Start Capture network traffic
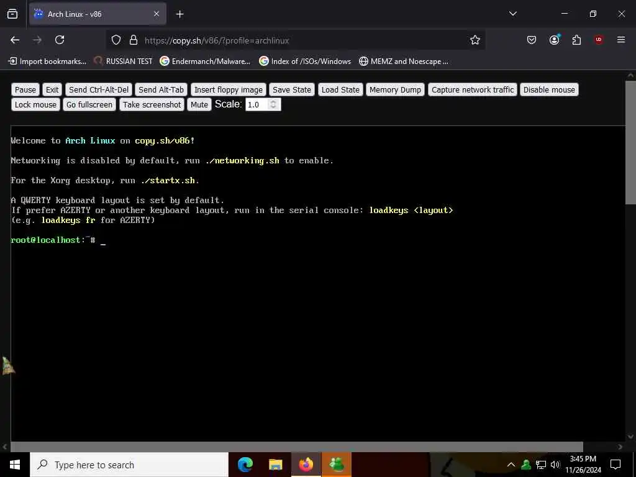The image size is (636, 477). (x=473, y=89)
